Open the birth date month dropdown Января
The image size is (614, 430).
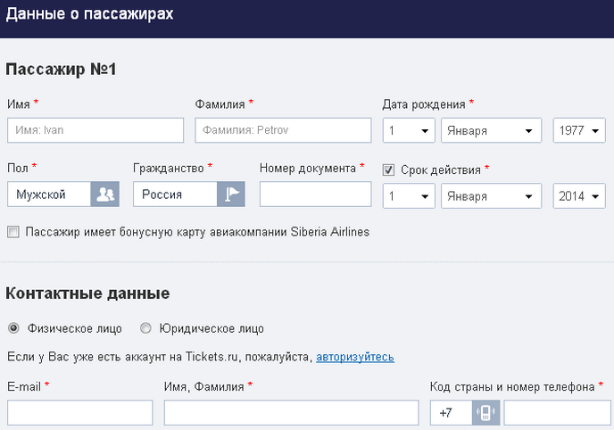[x=491, y=130]
